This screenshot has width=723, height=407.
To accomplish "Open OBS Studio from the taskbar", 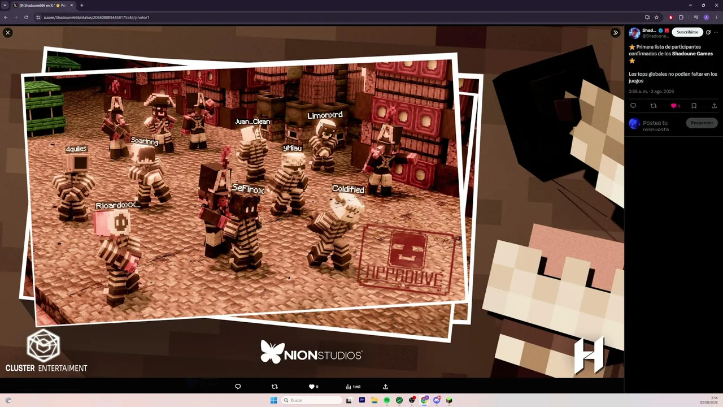I will tap(412, 400).
